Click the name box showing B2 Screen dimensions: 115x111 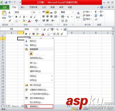pyautogui.click(x=12, y=29)
